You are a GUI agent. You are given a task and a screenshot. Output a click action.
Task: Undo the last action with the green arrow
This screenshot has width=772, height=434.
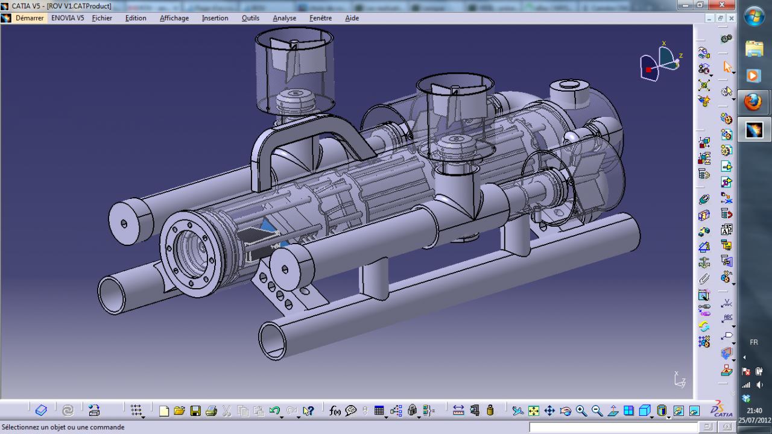[x=274, y=411]
